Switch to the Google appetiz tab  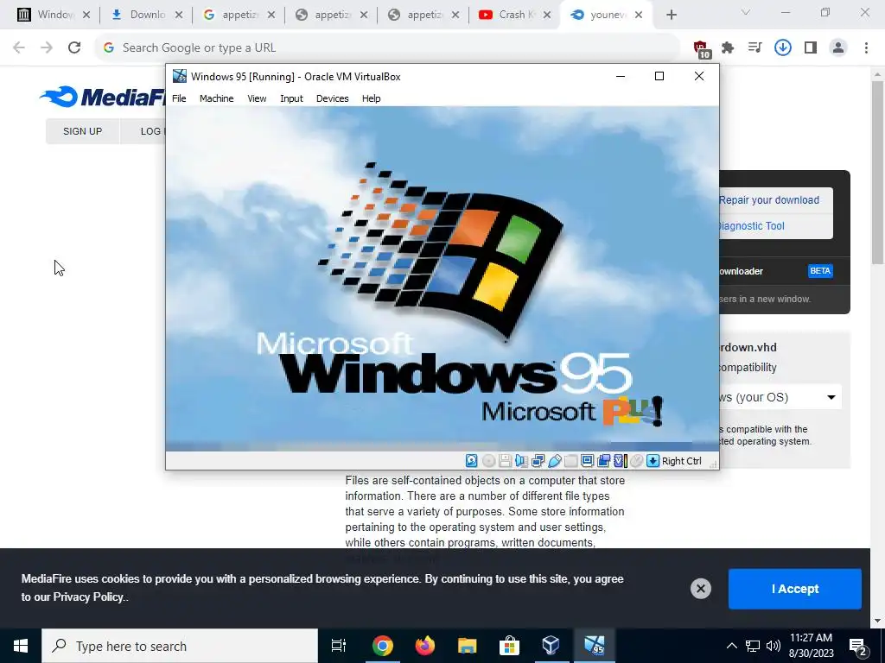(x=232, y=15)
